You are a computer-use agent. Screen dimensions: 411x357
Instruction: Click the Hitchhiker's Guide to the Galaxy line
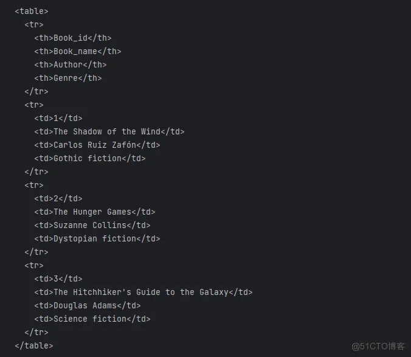point(143,292)
